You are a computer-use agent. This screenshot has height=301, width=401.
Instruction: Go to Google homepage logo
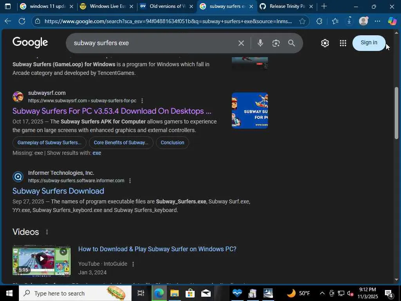(x=30, y=42)
